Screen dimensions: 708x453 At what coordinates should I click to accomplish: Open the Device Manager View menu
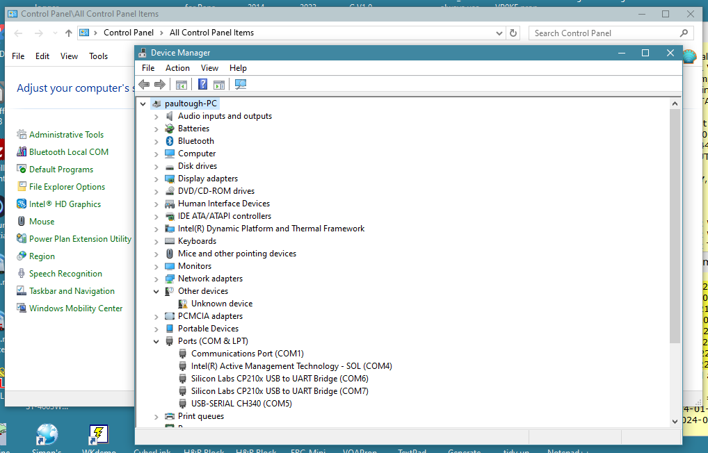tap(209, 68)
